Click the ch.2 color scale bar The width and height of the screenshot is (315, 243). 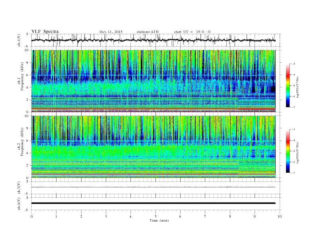coord(288,151)
